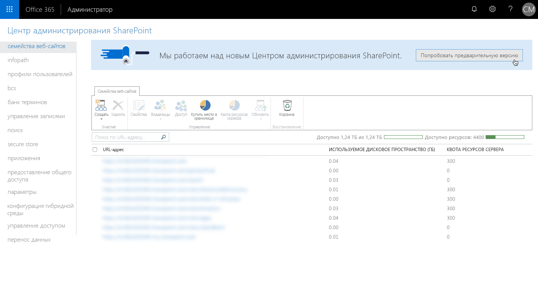
Task: Click the Управление group label
Action: click(x=200, y=127)
